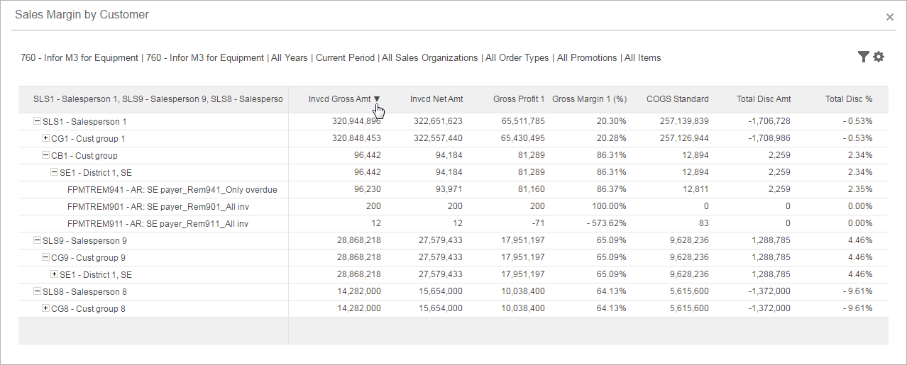
Task: Open the settings gear icon
Action: pyautogui.click(x=879, y=57)
